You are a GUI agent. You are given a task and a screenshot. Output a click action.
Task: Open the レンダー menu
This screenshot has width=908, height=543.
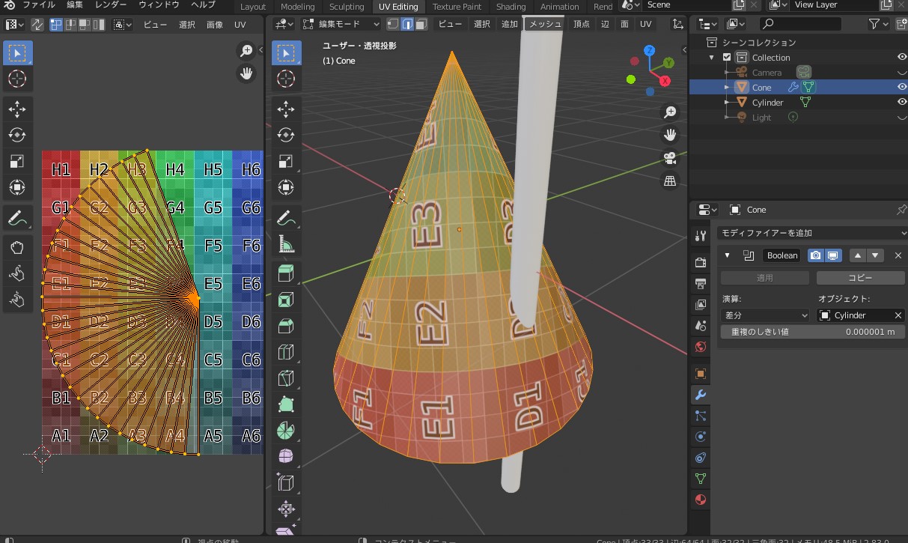pos(111,4)
